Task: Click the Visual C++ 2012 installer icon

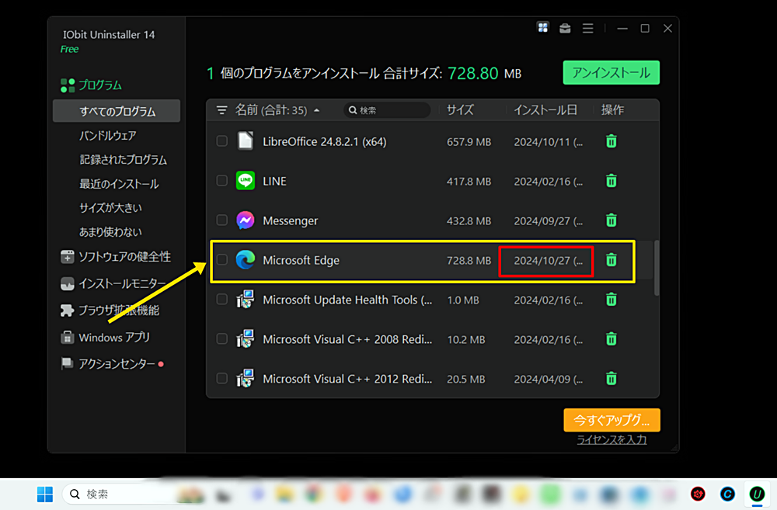Action: point(246,379)
